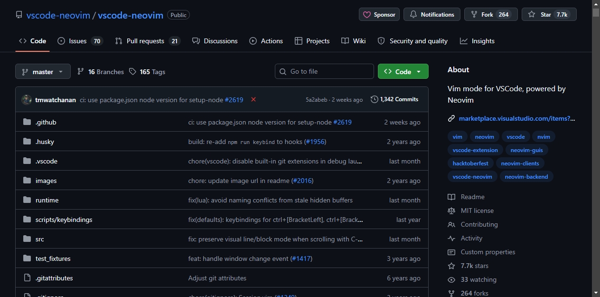Open the Security and quality tab
Image resolution: width=600 pixels, height=297 pixels.
pyautogui.click(x=412, y=41)
